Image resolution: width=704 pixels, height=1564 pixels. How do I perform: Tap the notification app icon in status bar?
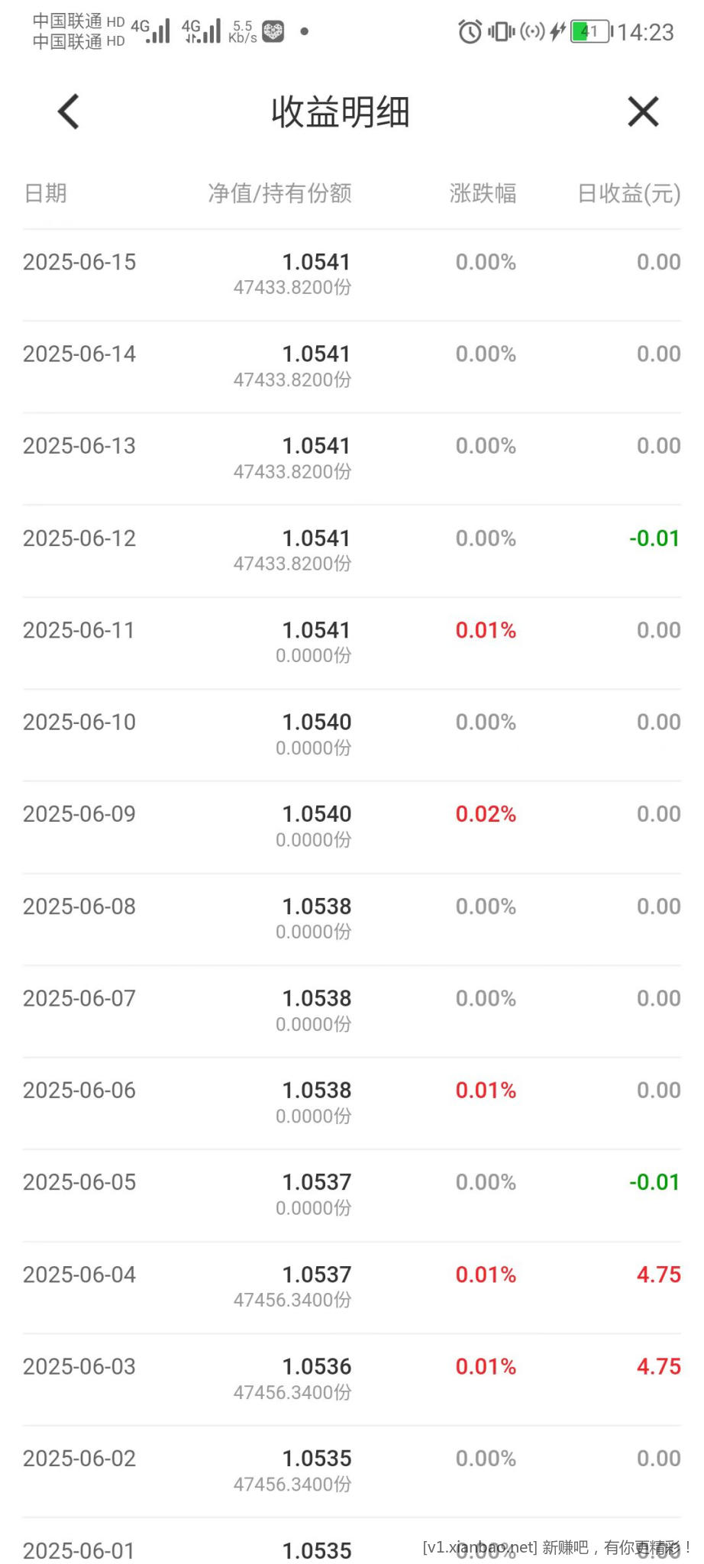273,31
